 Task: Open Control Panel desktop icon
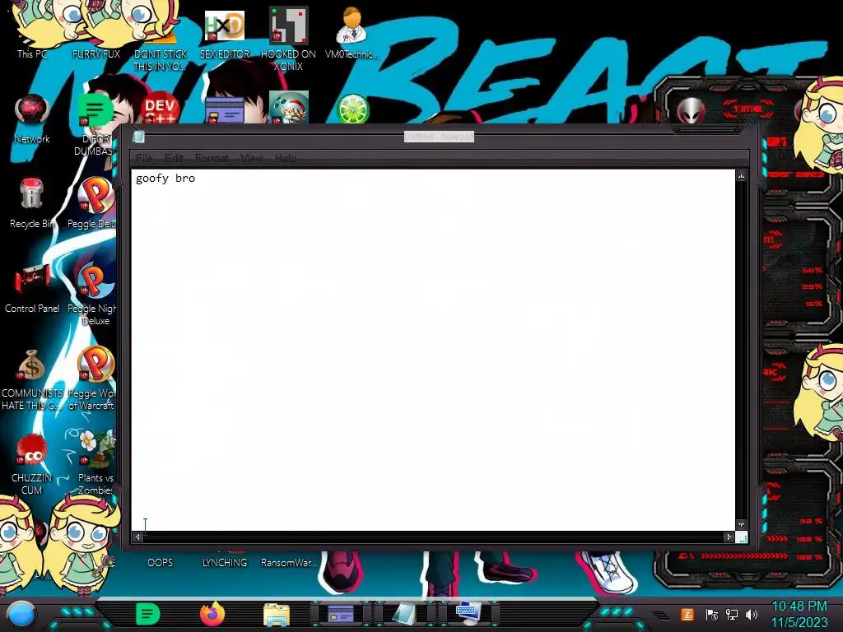tap(32, 280)
